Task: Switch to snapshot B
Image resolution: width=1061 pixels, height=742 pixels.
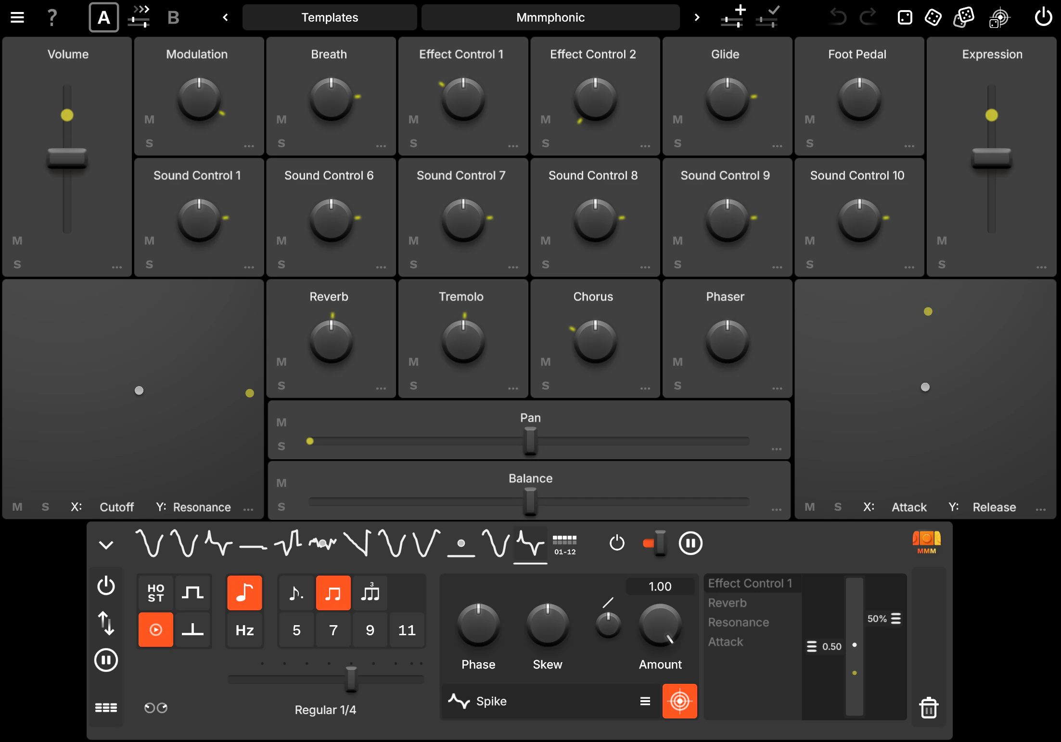Action: pyautogui.click(x=173, y=18)
